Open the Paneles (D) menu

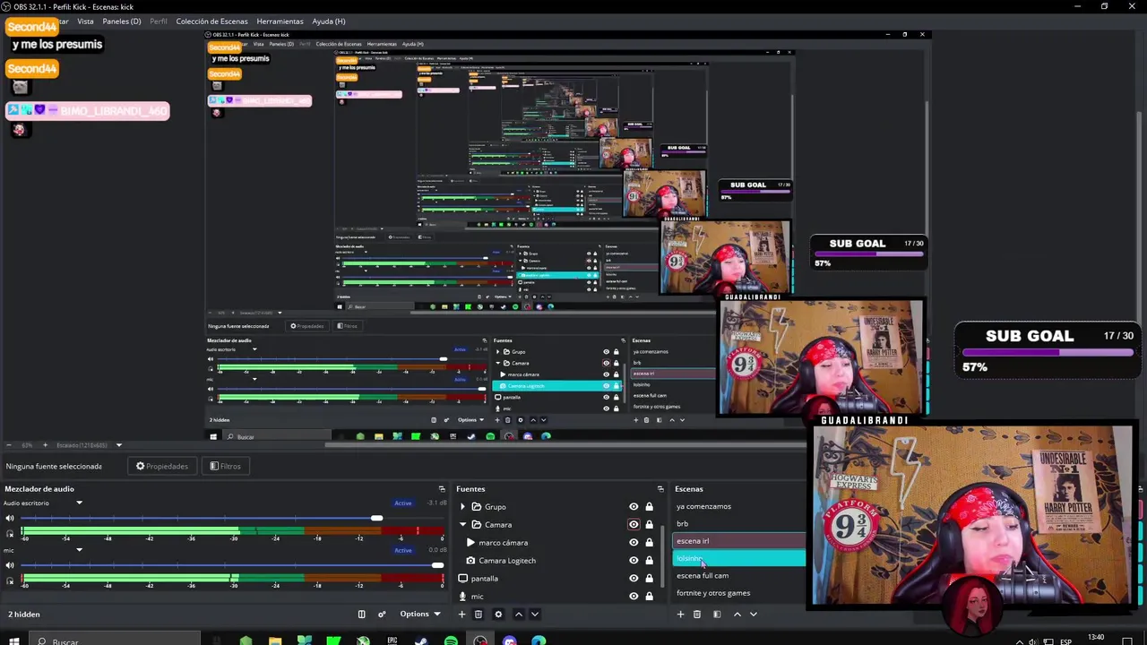point(122,21)
